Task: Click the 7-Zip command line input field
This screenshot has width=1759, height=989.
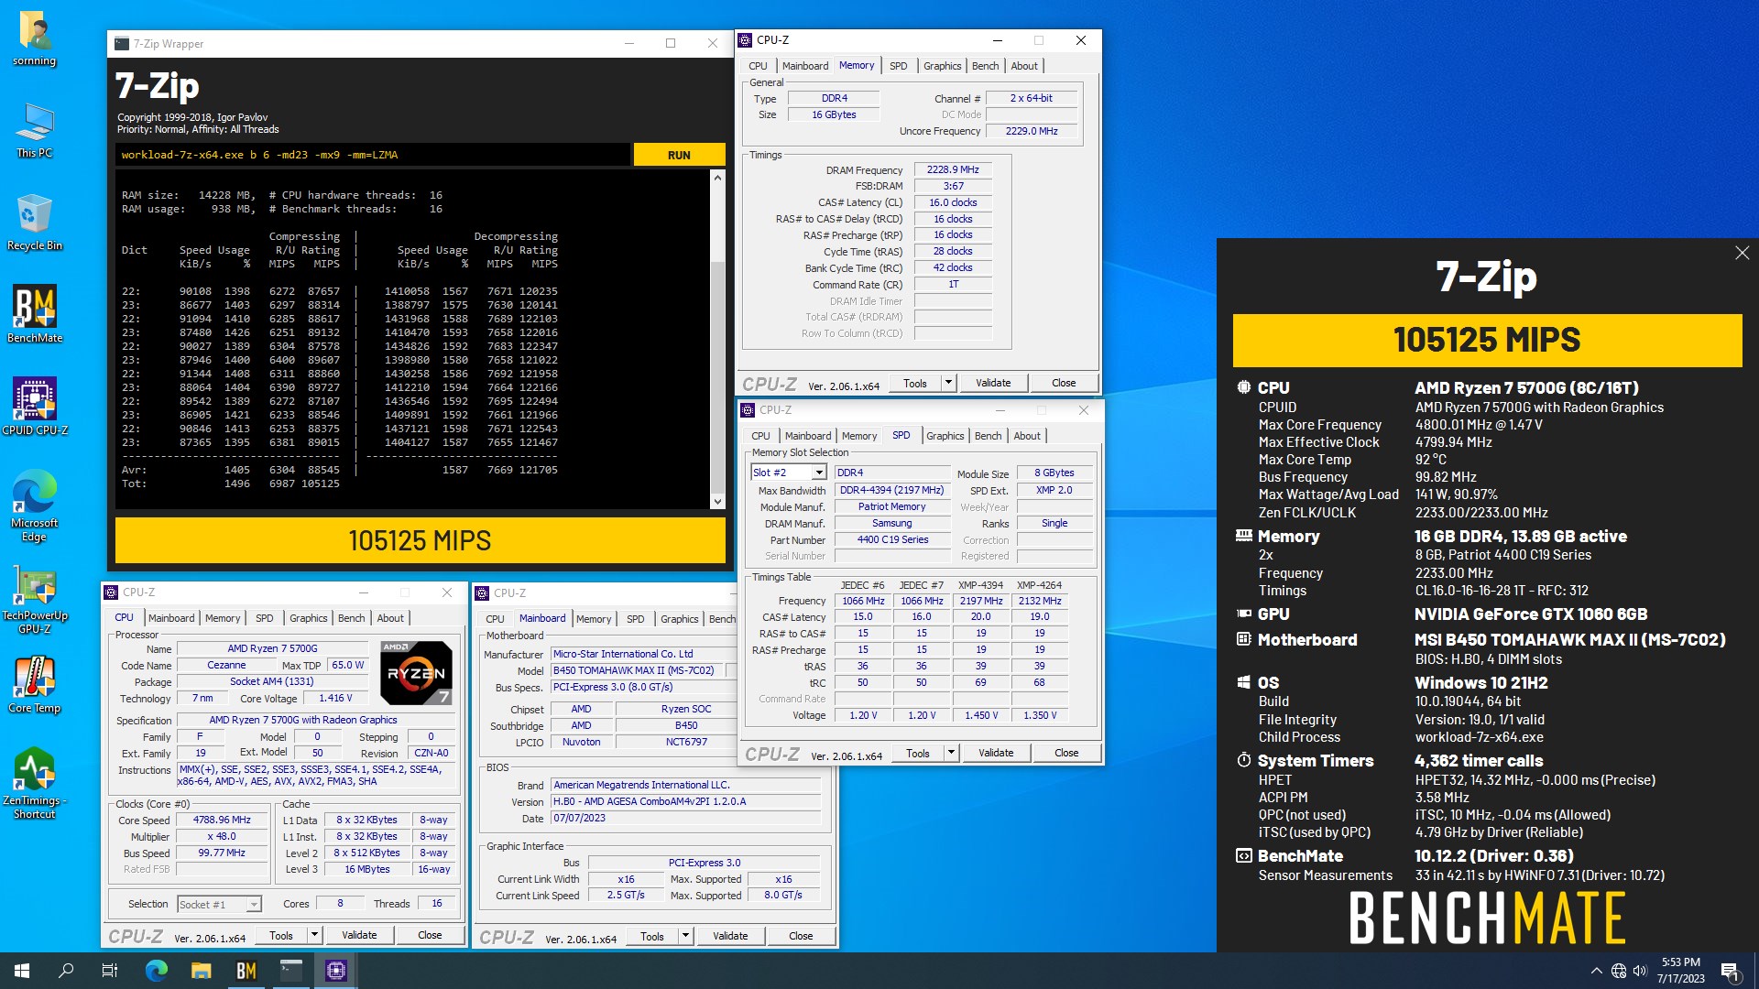Action: [x=373, y=155]
